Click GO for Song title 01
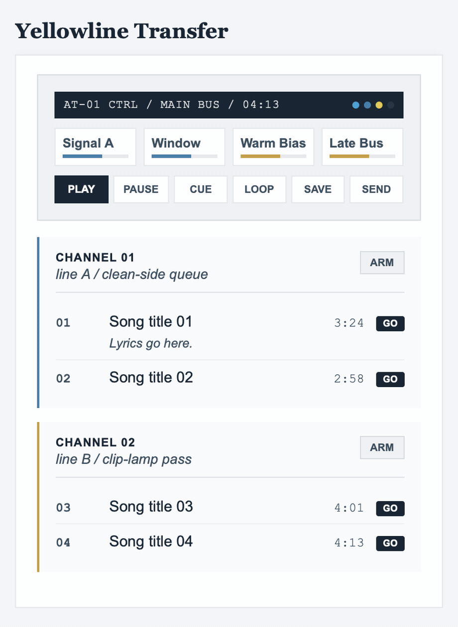The height and width of the screenshot is (627, 458). pos(390,323)
